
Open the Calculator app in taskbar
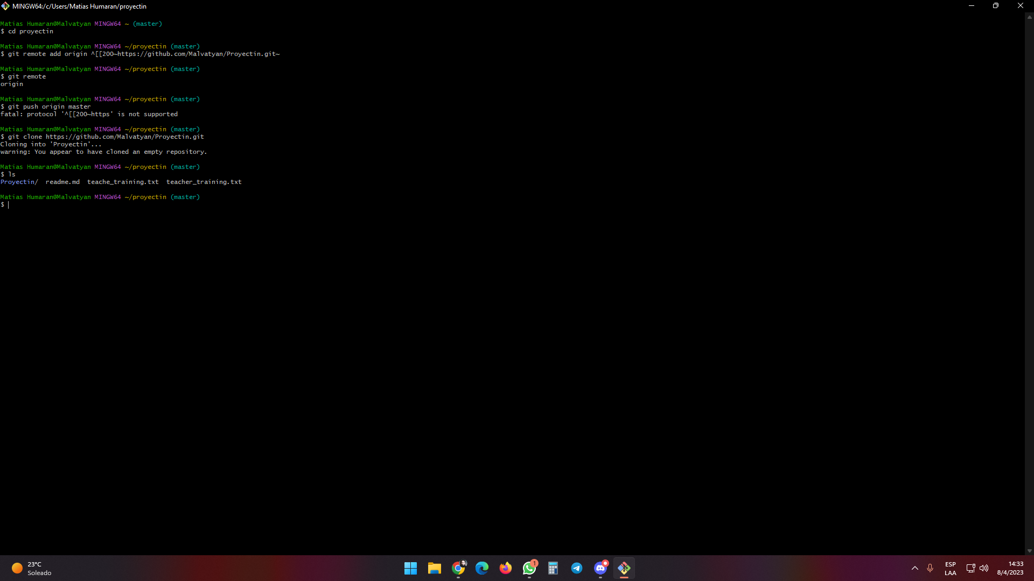553,568
